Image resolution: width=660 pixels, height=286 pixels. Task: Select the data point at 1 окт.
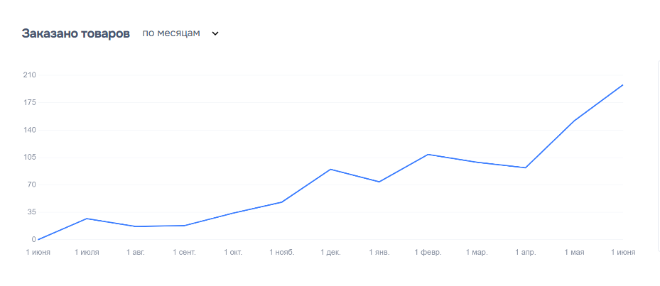[233, 213]
